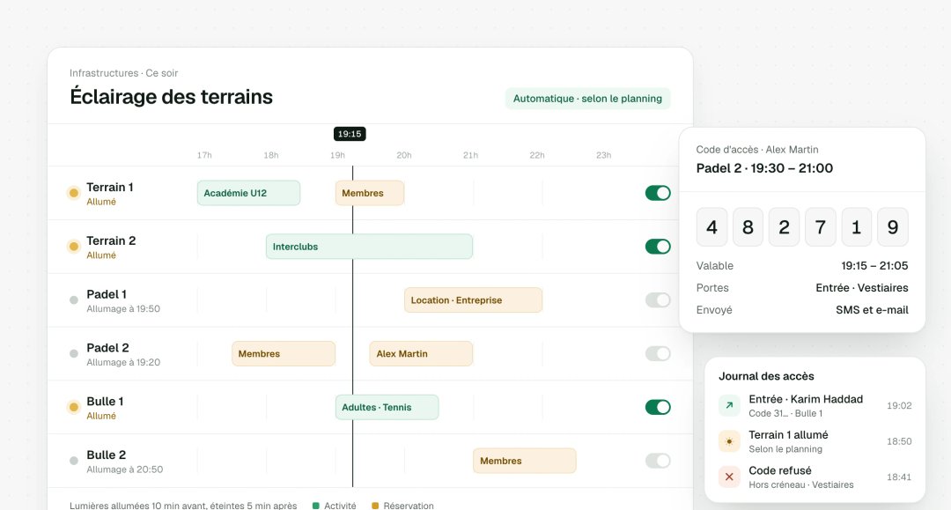
Task: Click the access code digit 8
Action: (748, 226)
